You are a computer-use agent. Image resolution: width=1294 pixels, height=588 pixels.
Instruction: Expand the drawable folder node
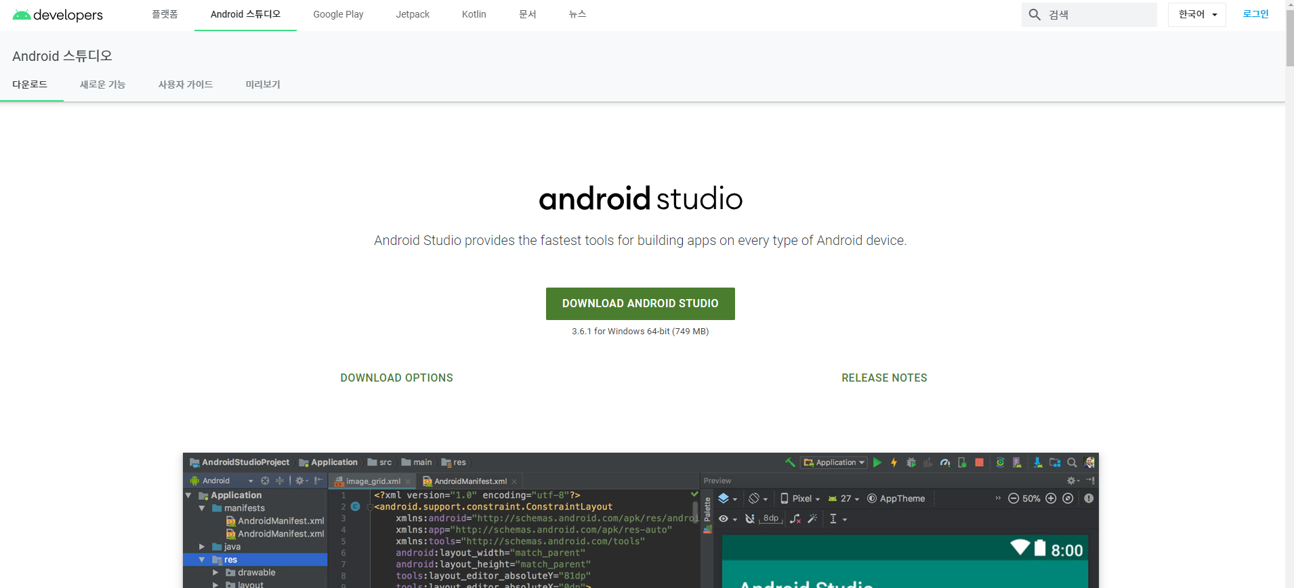tap(215, 572)
